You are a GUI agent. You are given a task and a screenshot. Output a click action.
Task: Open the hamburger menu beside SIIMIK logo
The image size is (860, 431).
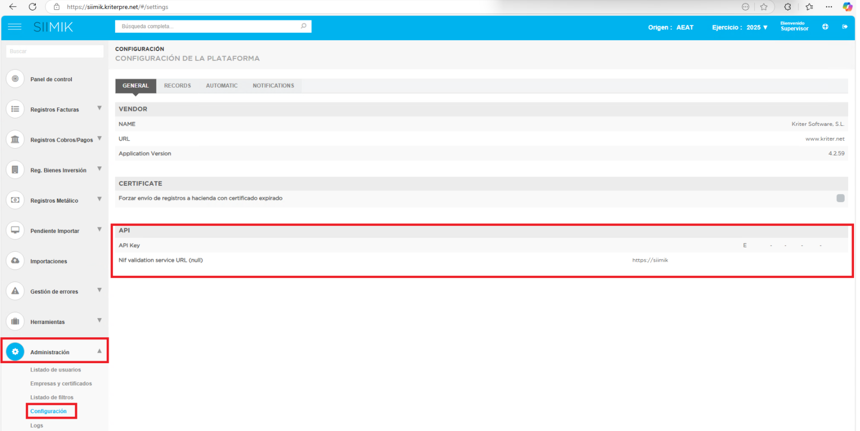click(x=15, y=27)
